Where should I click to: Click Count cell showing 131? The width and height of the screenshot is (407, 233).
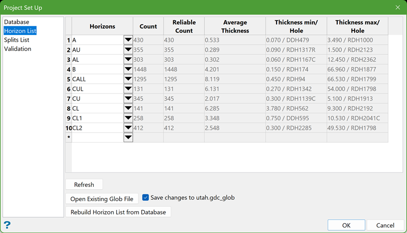coord(148,89)
